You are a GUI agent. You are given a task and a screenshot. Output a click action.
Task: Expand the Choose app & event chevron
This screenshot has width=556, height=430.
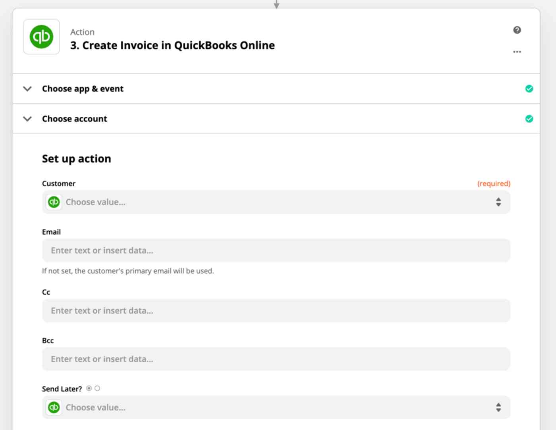pyautogui.click(x=27, y=89)
